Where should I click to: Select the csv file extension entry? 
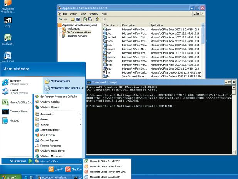(x=109, y=29)
